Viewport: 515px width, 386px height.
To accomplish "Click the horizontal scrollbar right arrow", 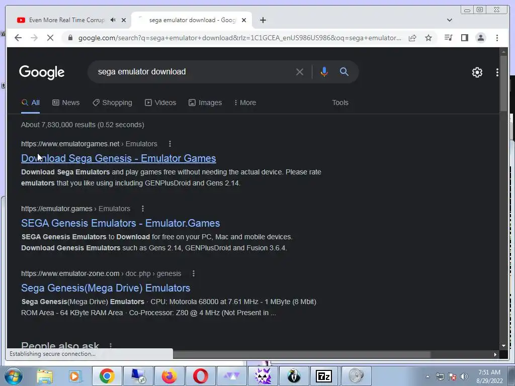I will click(x=495, y=354).
